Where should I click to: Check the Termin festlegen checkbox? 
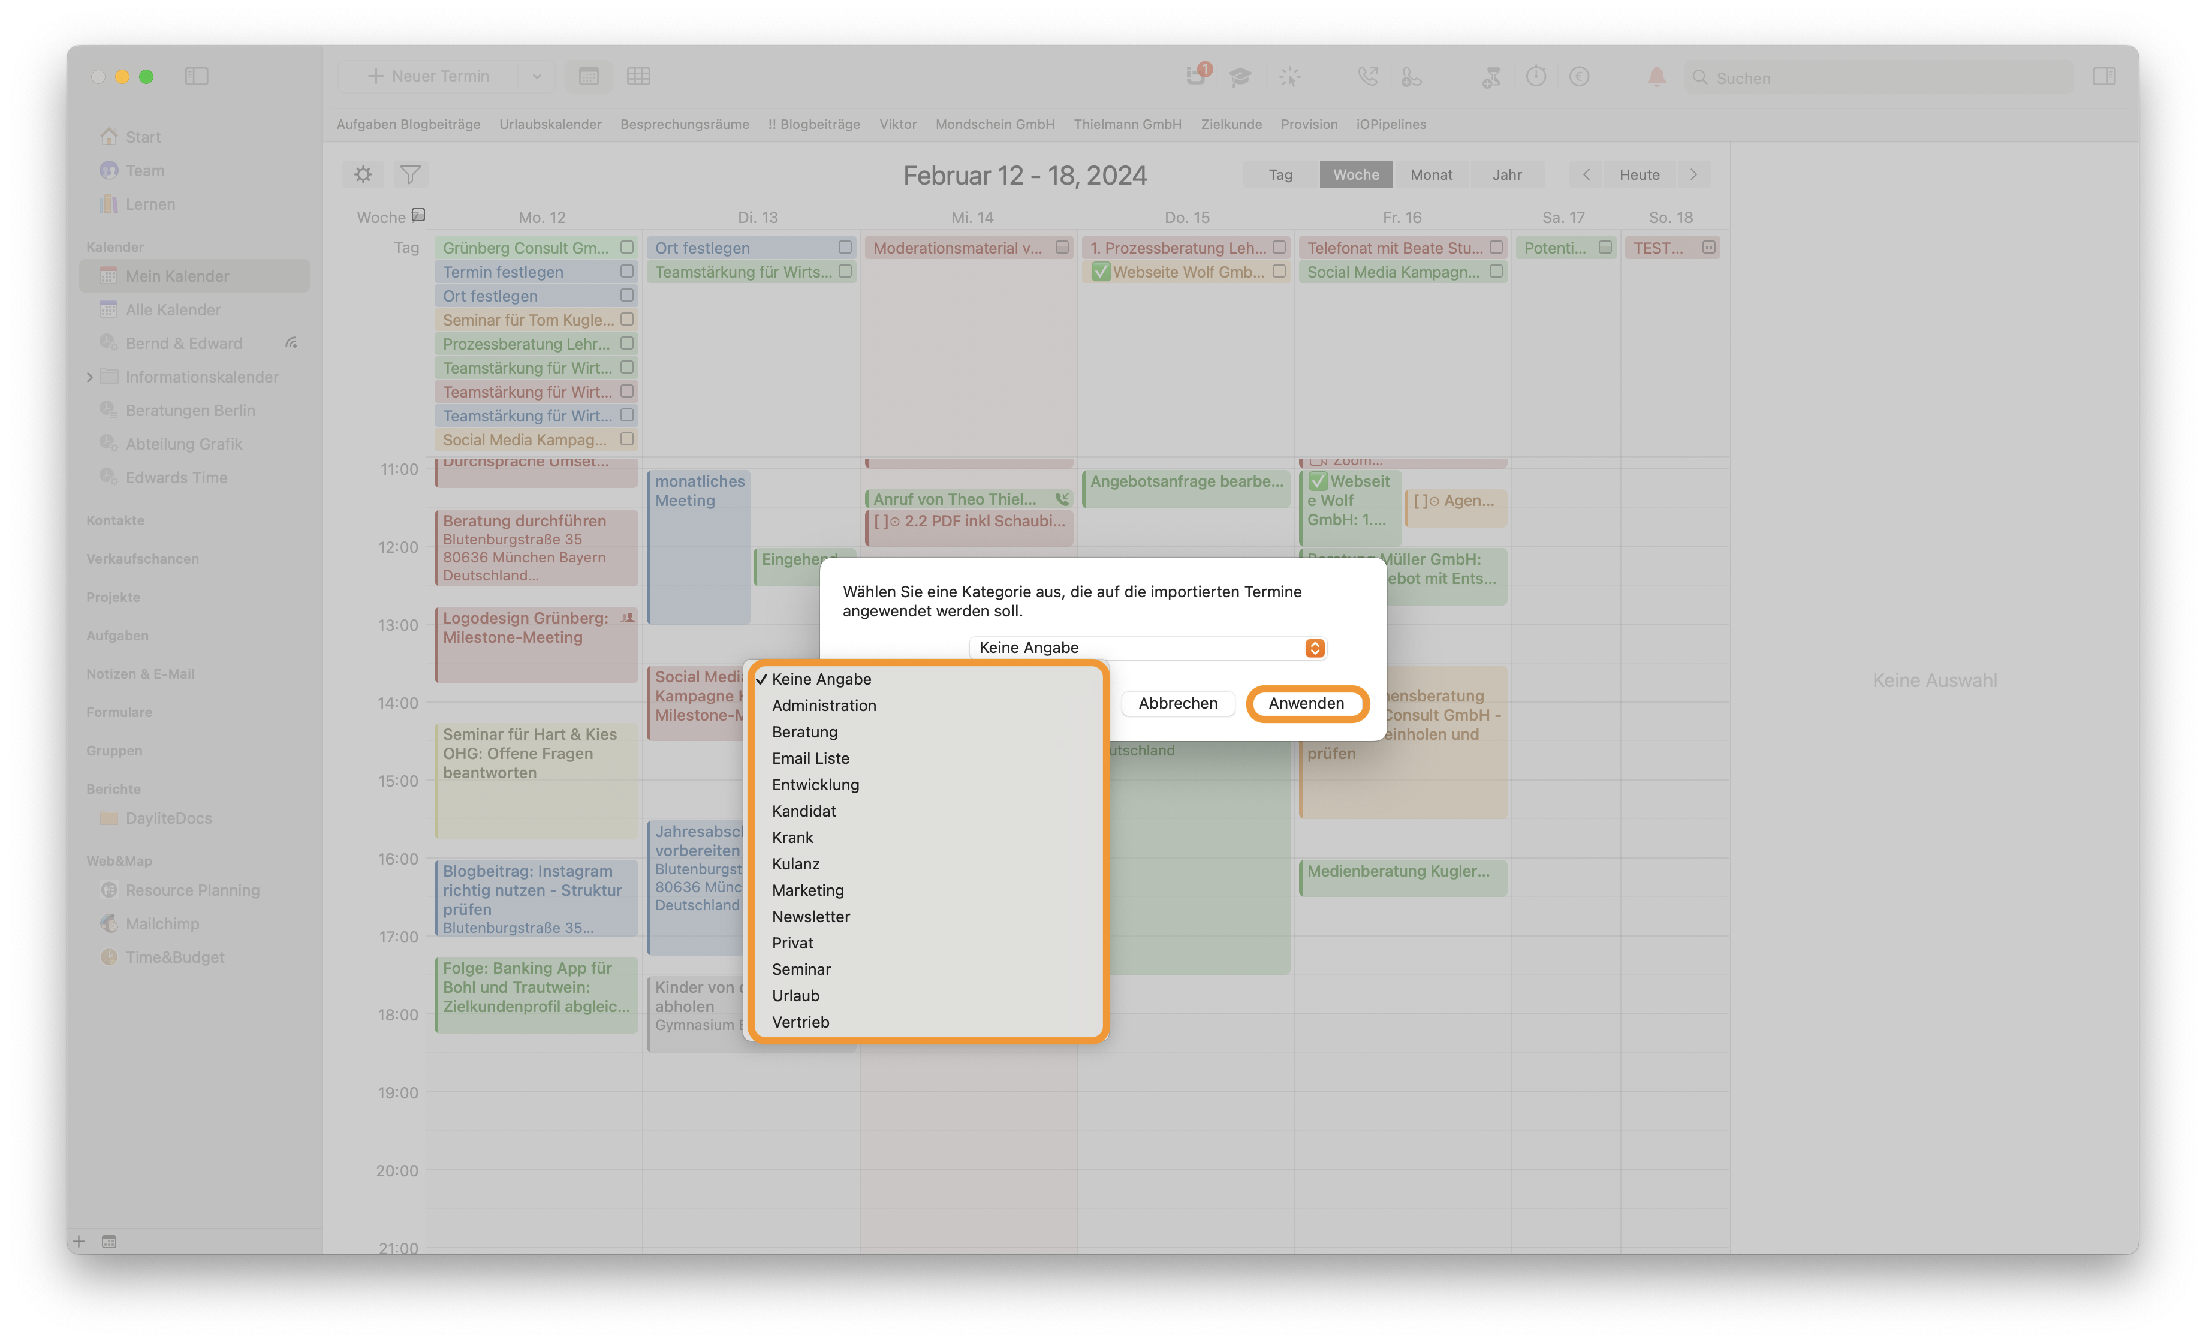point(626,271)
